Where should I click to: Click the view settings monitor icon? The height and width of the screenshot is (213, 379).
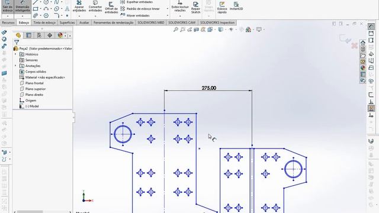pos(259,30)
